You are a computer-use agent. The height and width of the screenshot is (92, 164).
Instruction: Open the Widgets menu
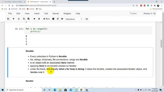(67, 14)
